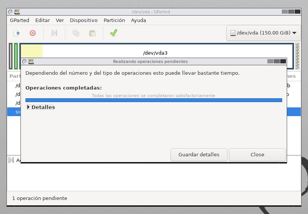This screenshot has height=214, width=308.
Task: Open the /dev/vda device selector dropdown
Action: [x=264, y=33]
